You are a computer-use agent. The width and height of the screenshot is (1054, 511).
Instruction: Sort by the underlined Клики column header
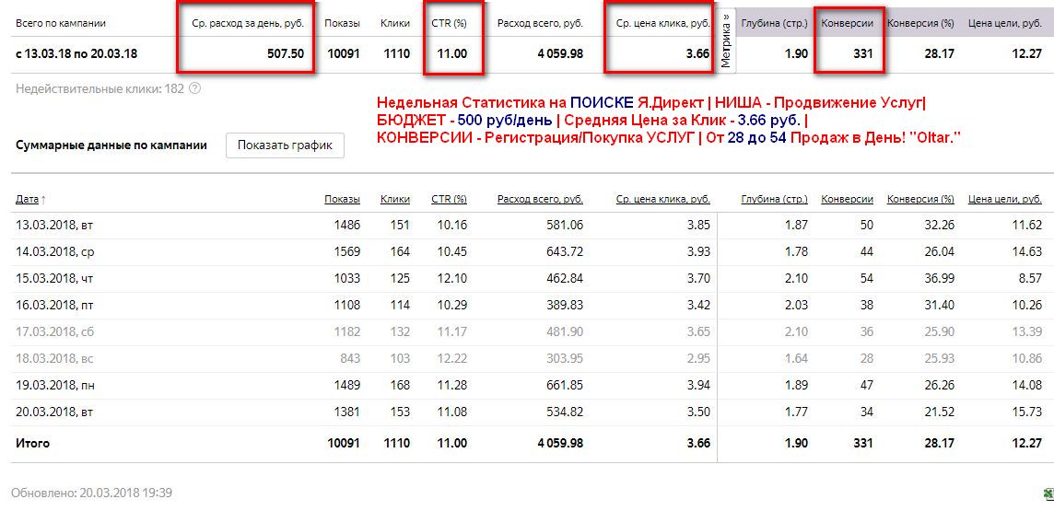[395, 200]
